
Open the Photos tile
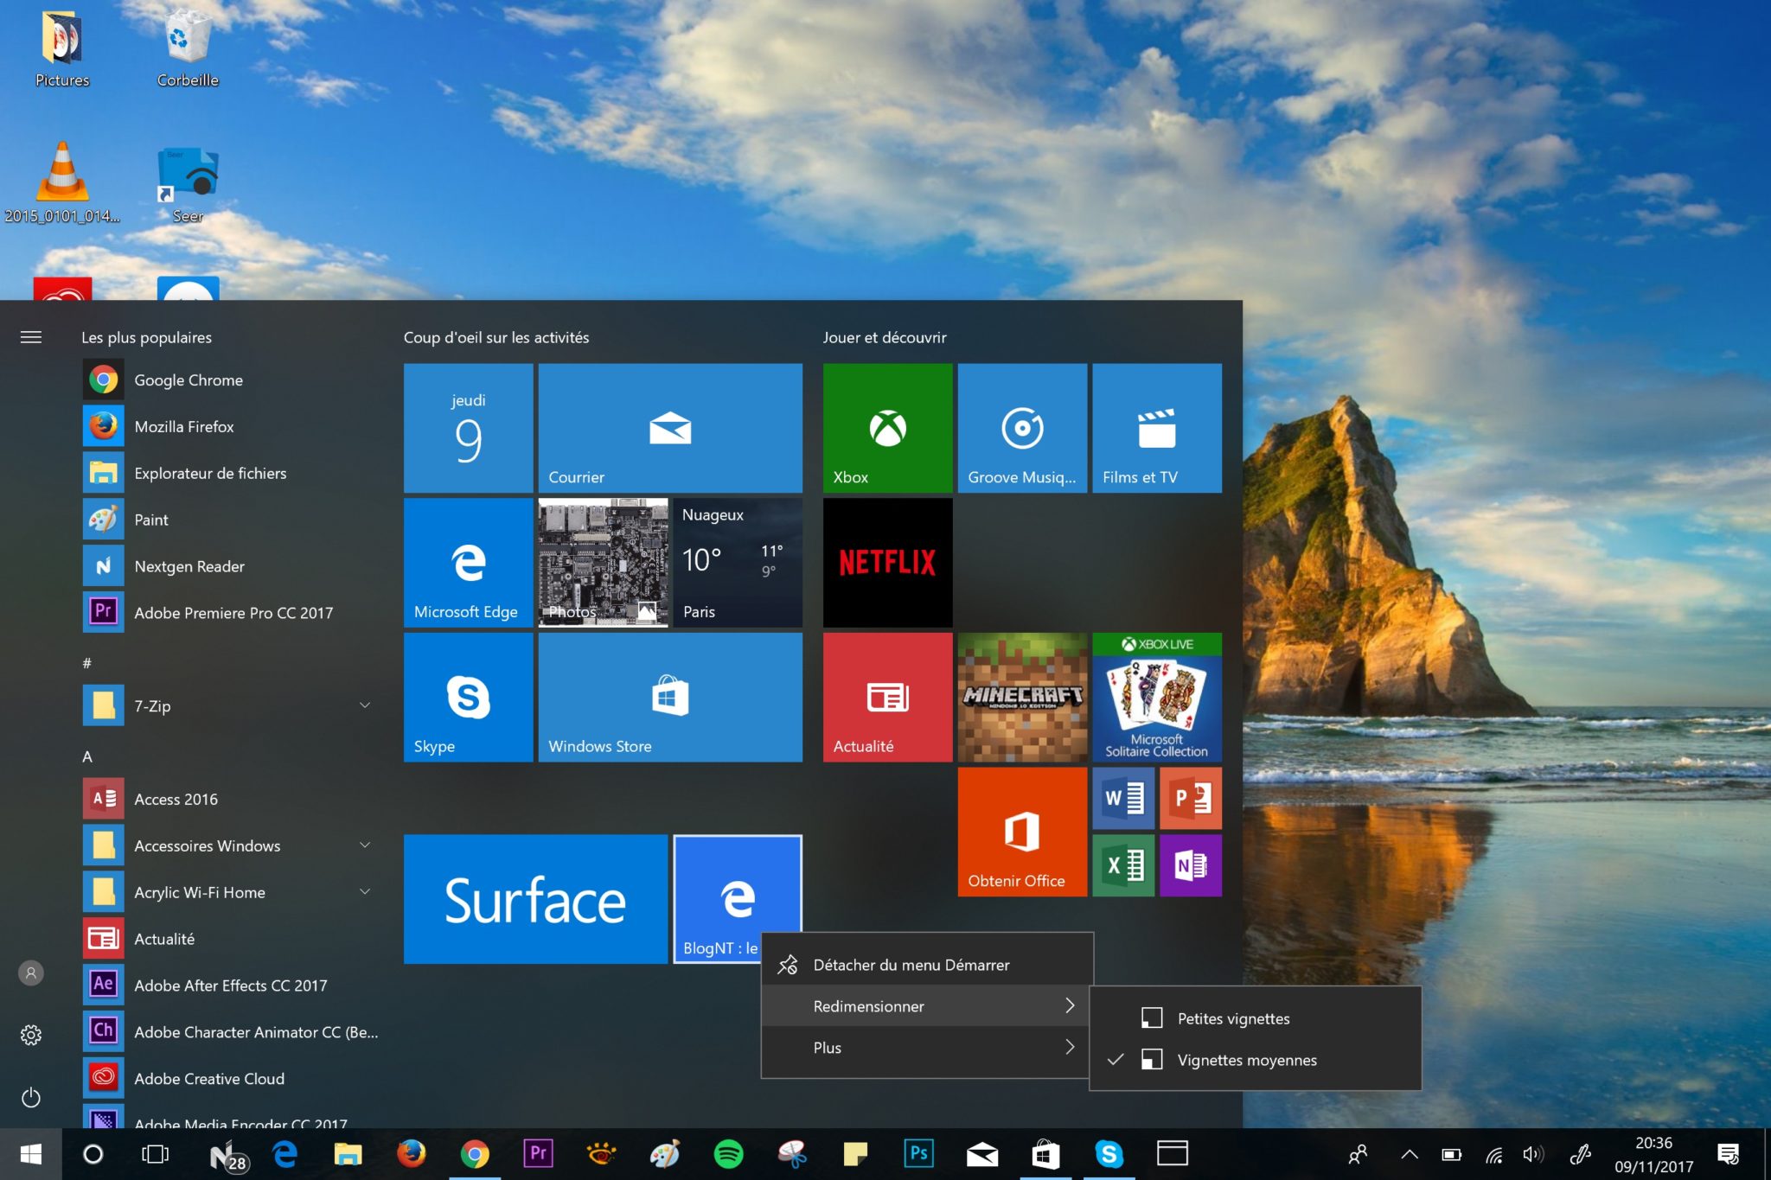(603, 563)
